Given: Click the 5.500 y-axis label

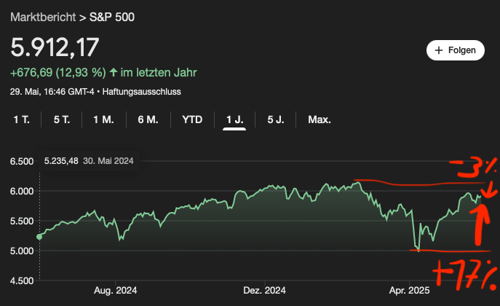Looking at the screenshot, I should pos(22,221).
